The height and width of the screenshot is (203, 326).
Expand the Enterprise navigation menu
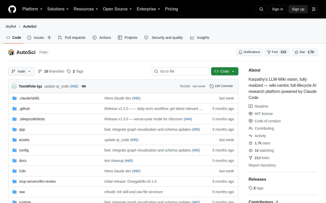(x=148, y=9)
